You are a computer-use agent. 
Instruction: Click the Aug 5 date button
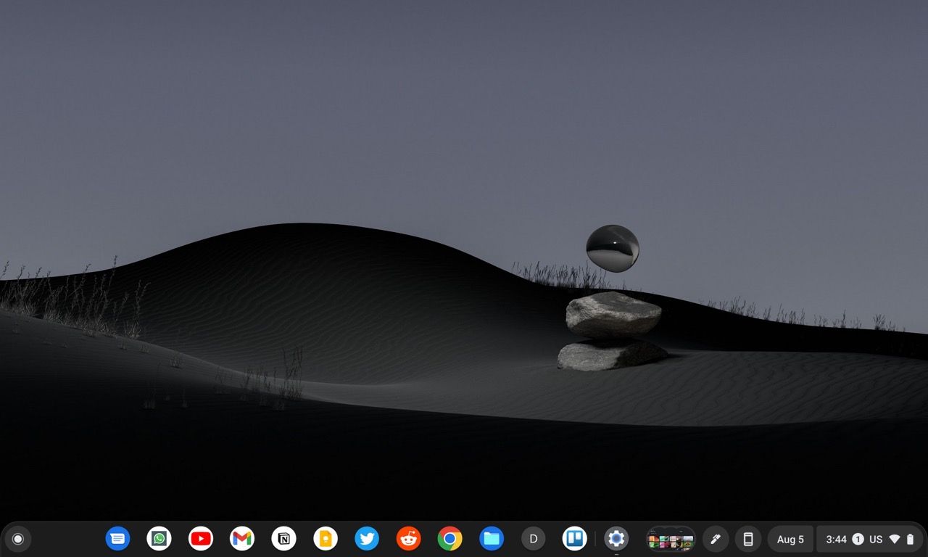coord(790,540)
